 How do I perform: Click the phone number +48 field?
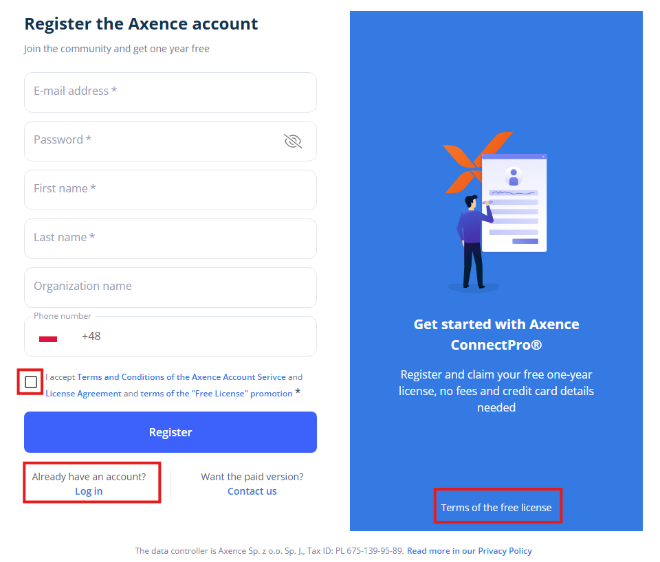click(192, 337)
